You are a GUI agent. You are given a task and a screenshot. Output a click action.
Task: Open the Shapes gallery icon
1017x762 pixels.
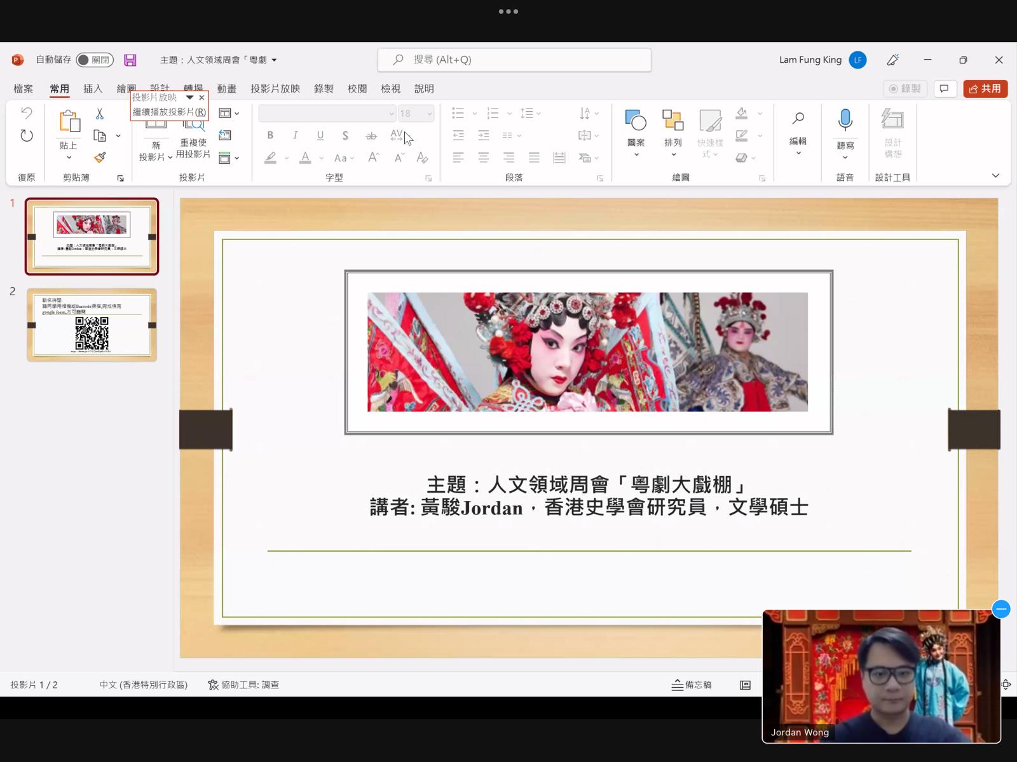[x=636, y=120]
